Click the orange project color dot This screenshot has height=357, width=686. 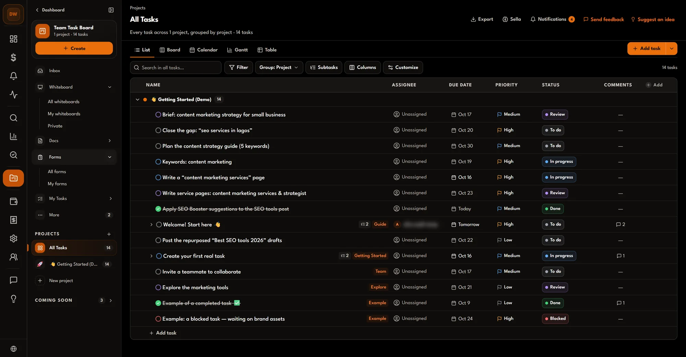tap(145, 99)
